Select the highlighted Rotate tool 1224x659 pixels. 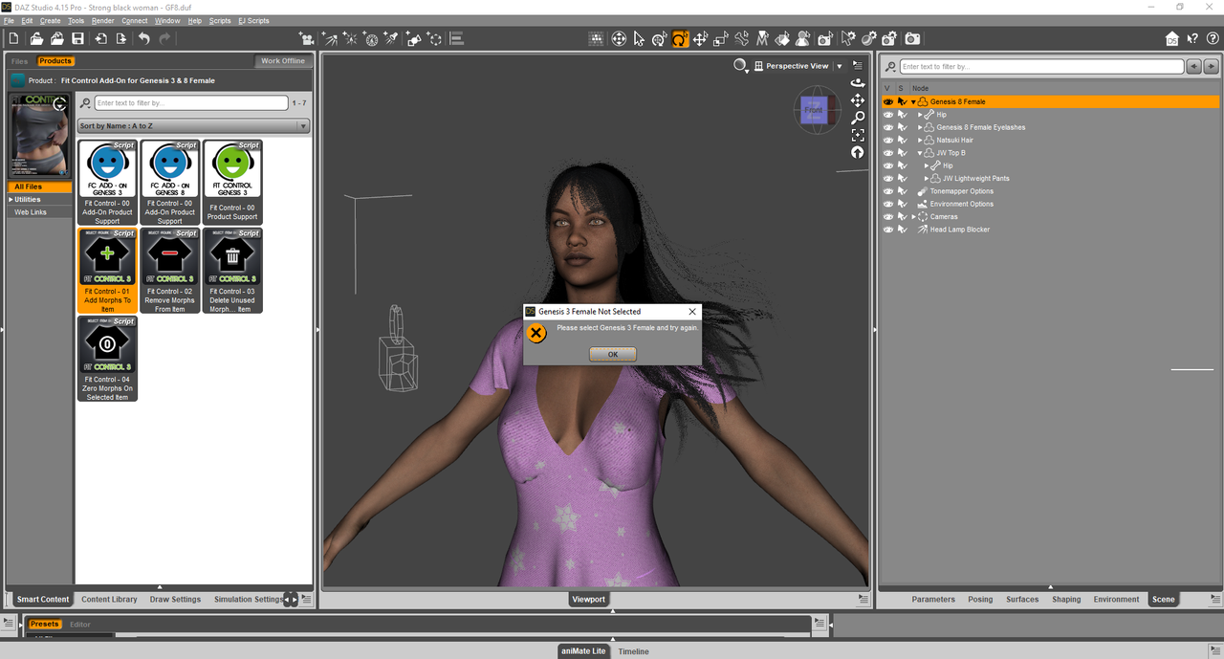[x=680, y=38]
